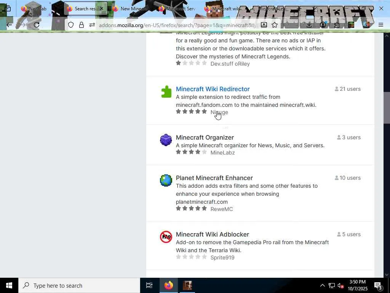
Task: Switch to the New Minecraft tab
Action: 132,9
